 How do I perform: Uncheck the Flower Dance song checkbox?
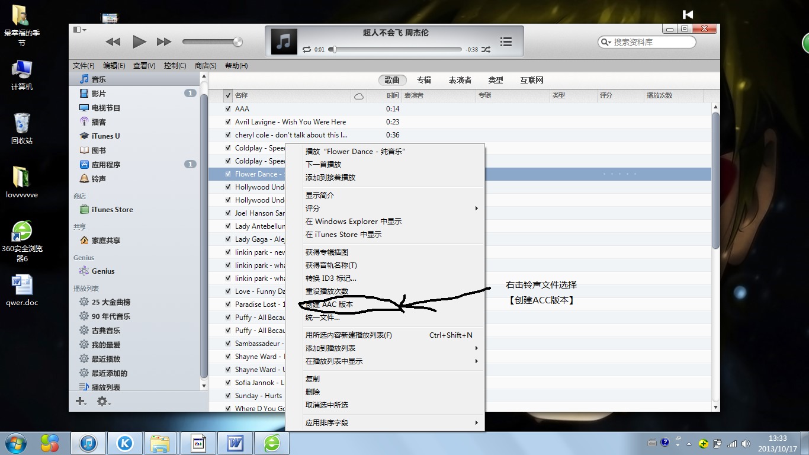(228, 174)
